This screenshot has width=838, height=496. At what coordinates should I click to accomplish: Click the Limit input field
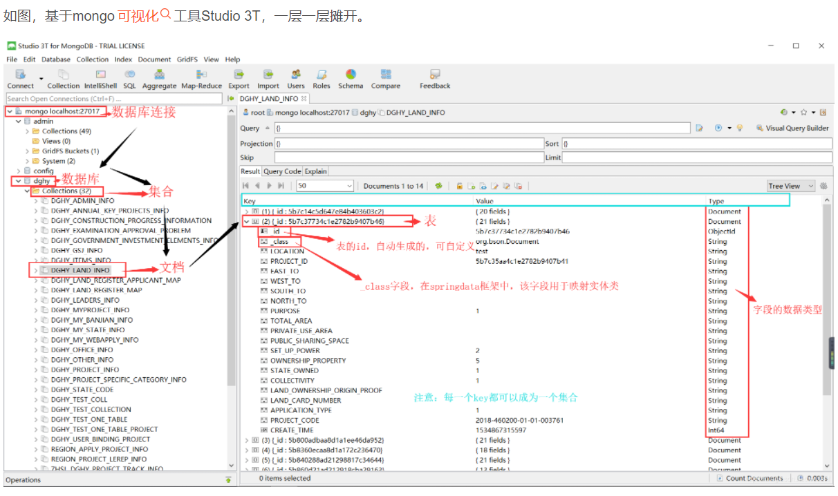tap(697, 158)
